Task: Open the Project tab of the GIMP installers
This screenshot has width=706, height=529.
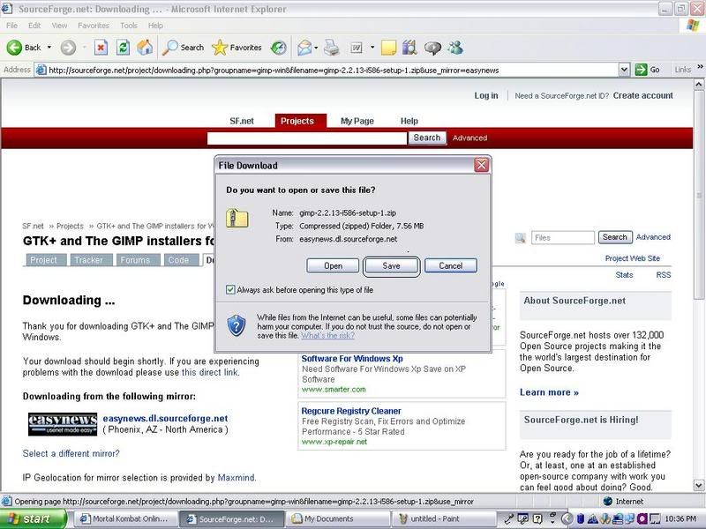Action: (x=45, y=260)
